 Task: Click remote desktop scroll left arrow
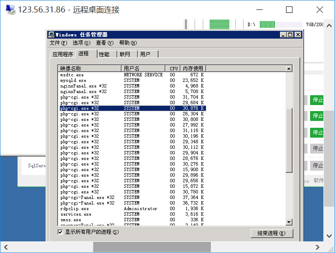[x=6, y=247]
